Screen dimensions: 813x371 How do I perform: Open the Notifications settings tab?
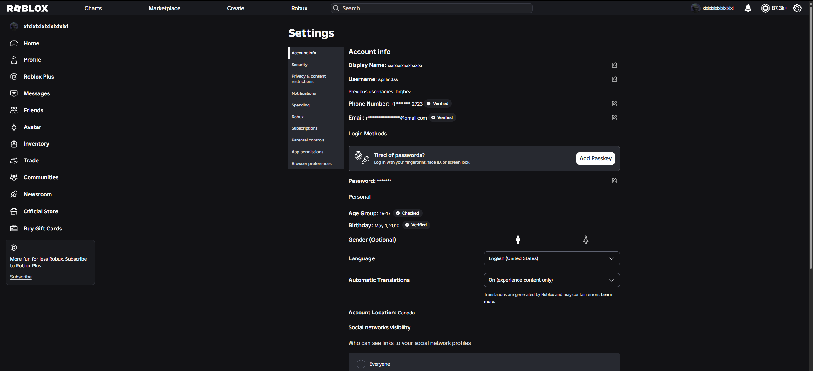pos(316,93)
